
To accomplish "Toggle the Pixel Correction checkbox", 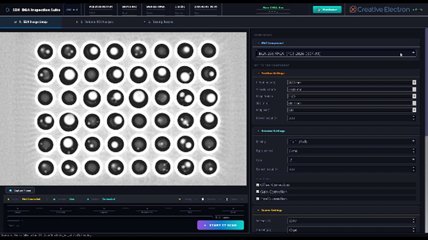I will [x=258, y=199].
